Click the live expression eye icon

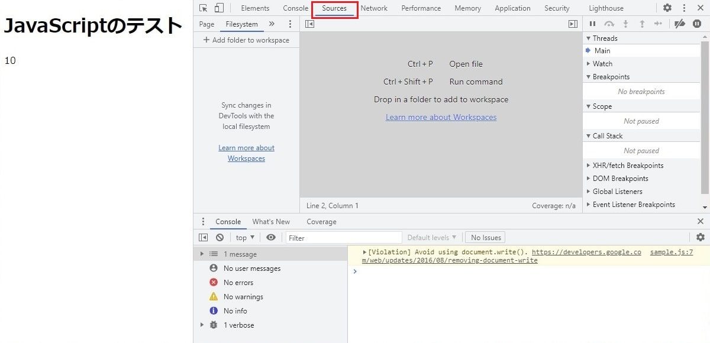click(x=271, y=238)
